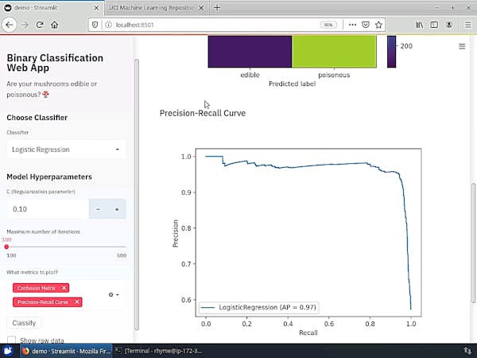Click the LogisticRegression (AP = 0.97) legend
The width and height of the screenshot is (477, 358).
259,307
